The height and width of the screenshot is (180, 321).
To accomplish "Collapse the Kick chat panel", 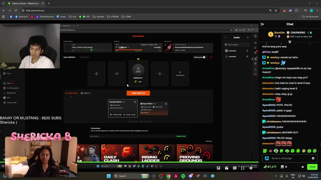I will pos(262,24).
